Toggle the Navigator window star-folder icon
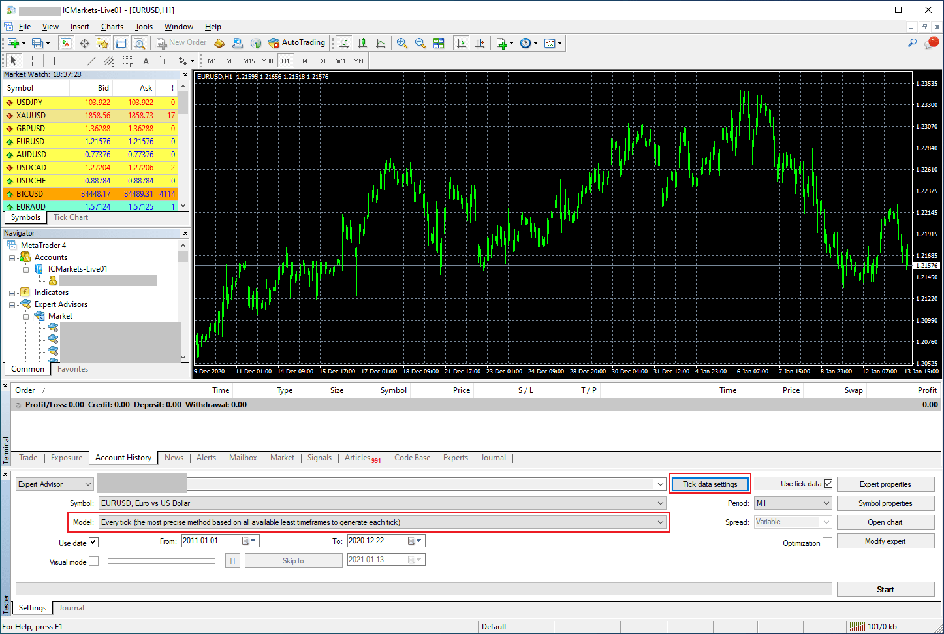The height and width of the screenshot is (634, 944). point(102,43)
